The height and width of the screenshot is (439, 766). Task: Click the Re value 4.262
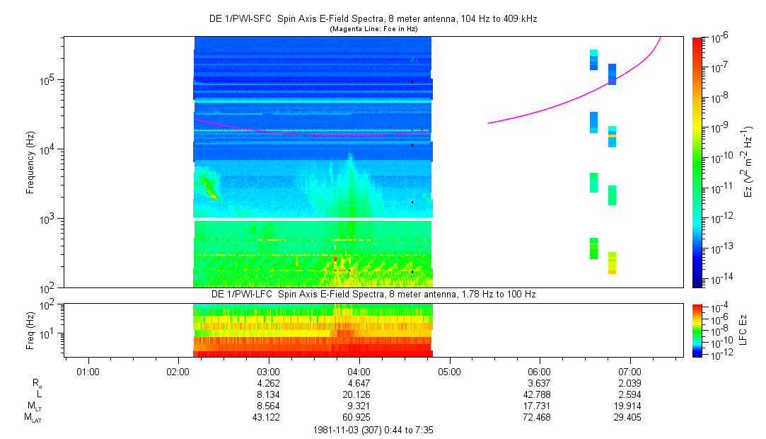[x=268, y=383]
